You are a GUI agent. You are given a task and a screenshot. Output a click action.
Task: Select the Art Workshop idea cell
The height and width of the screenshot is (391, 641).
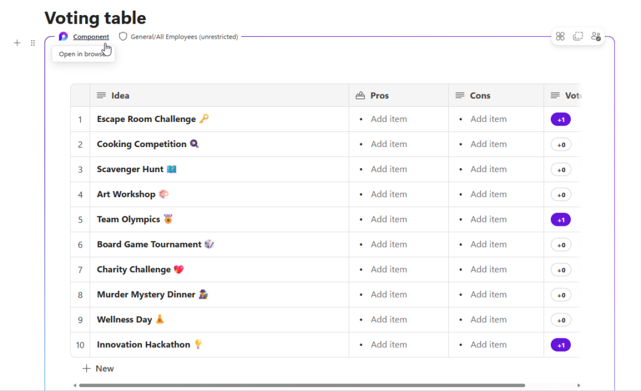point(220,195)
